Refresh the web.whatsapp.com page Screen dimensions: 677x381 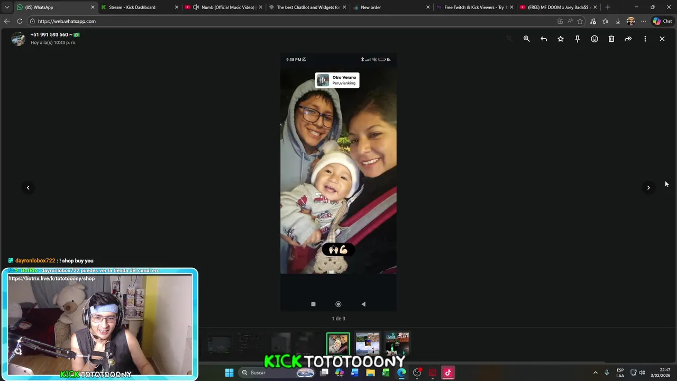(20, 21)
